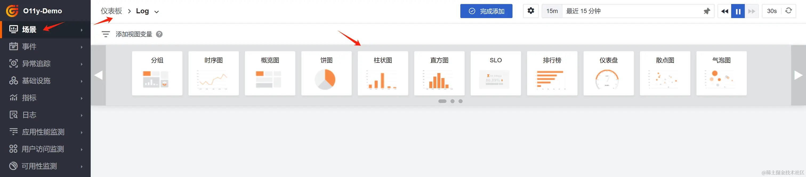Viewport: 806px width, 177px height.
Task: Step time range backward
Action: pos(724,11)
